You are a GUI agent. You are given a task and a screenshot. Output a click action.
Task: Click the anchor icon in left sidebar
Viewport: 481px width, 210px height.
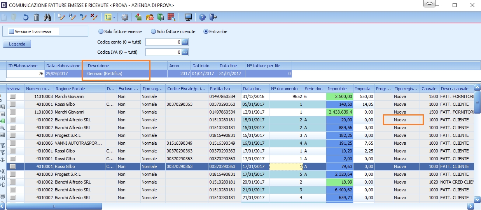(2, 159)
